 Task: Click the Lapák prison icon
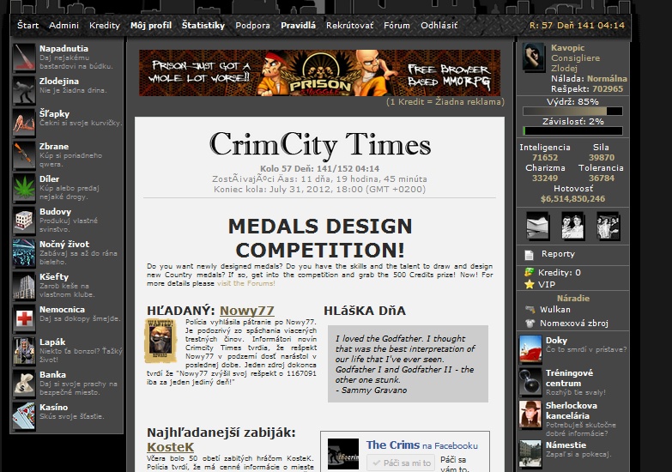point(24,351)
